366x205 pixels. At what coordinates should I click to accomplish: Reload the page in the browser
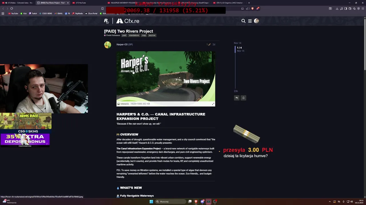(12, 9)
